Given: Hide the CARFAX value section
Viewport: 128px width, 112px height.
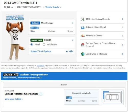Looking at the screenshot, I should (x=69, y=51).
